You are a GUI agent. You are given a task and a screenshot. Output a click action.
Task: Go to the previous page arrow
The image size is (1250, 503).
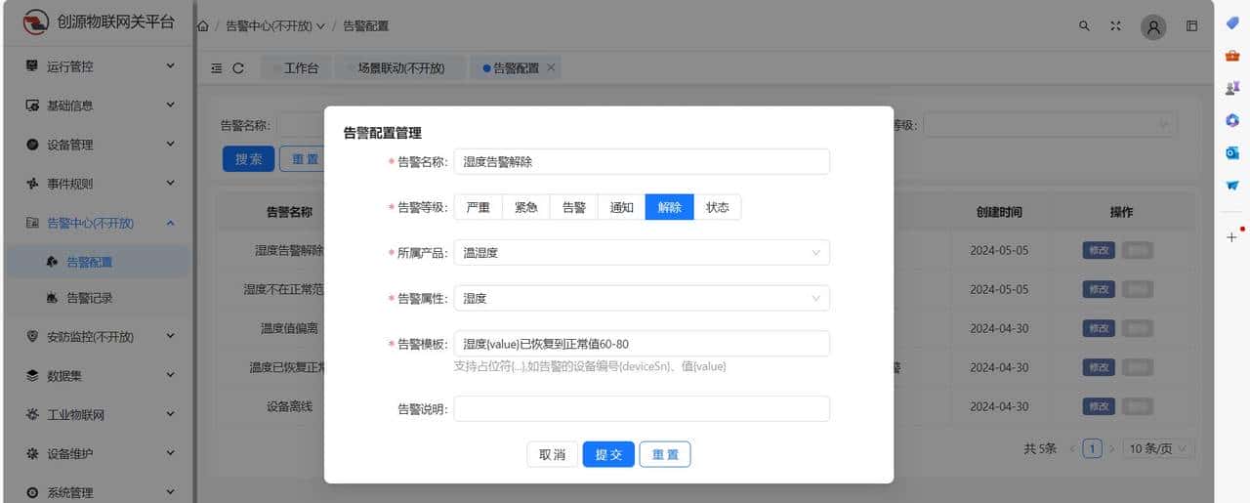(x=1072, y=448)
